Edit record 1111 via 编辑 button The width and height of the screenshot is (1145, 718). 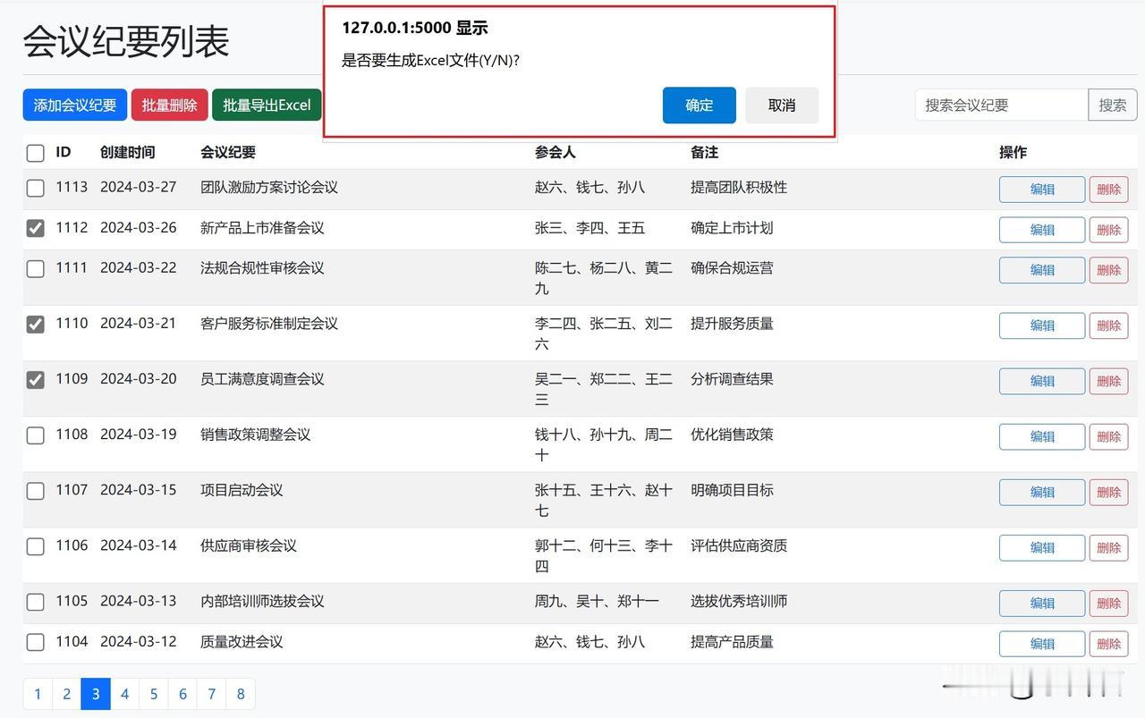tap(1042, 270)
